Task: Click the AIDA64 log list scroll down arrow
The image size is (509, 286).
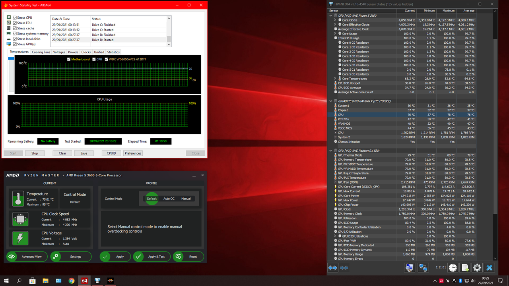Action: click(x=169, y=44)
